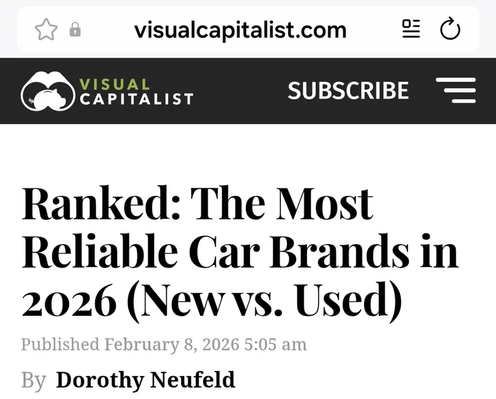
Task: Click "Ranked:" in the headline
Action: click(x=101, y=203)
